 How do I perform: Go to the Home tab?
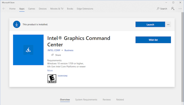pyautogui.click(x=12, y=9)
